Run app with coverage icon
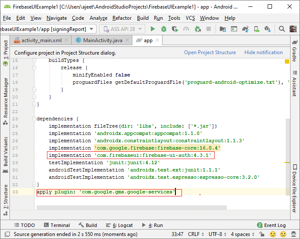 point(175,29)
